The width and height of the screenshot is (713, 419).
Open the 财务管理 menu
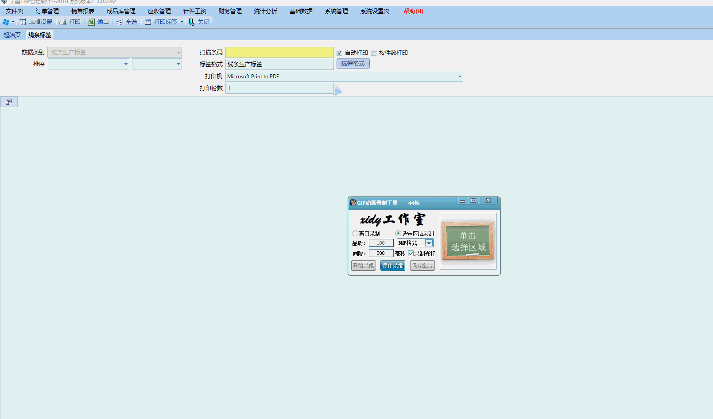click(x=230, y=11)
